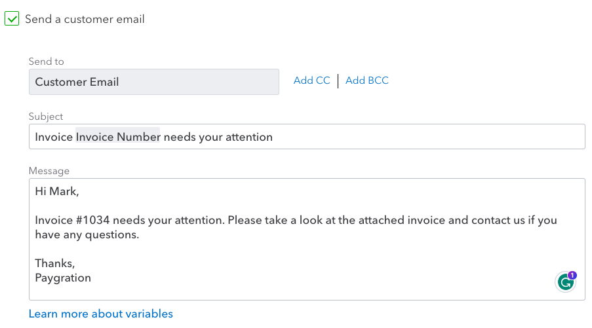This screenshot has height=328, width=592.
Task: Place cursor on 'Hi Mark,' greeting line
Action: click(x=56, y=191)
